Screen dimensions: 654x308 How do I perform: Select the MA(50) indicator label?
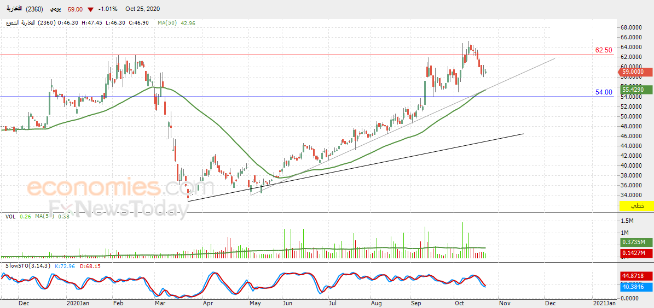coord(166,23)
